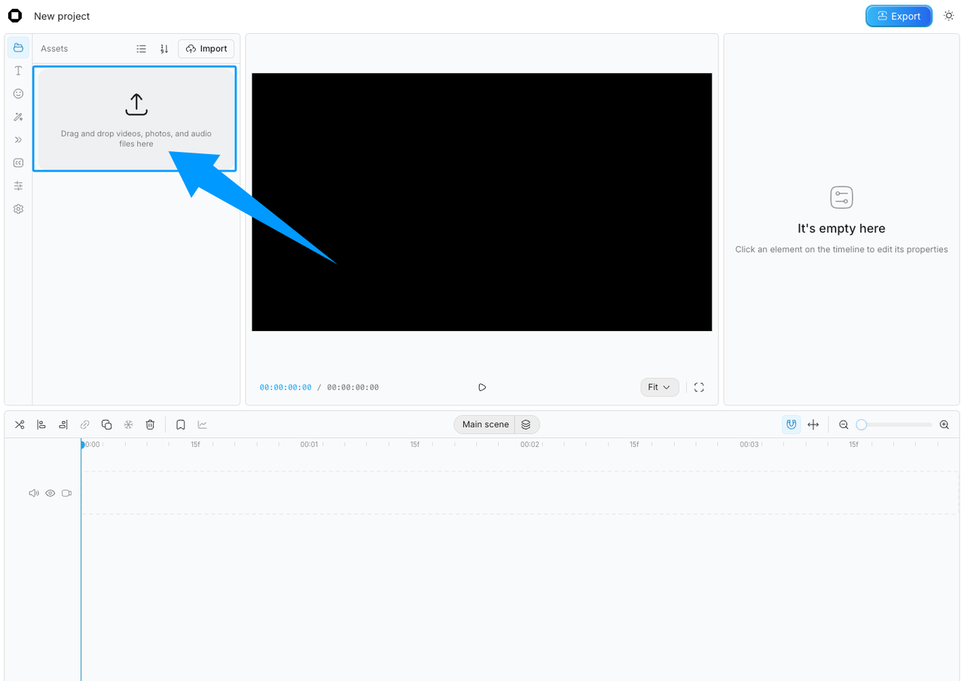This screenshot has height=681, width=964.
Task: Click the 00:02 mark on timeline ruler
Action: tap(529, 445)
